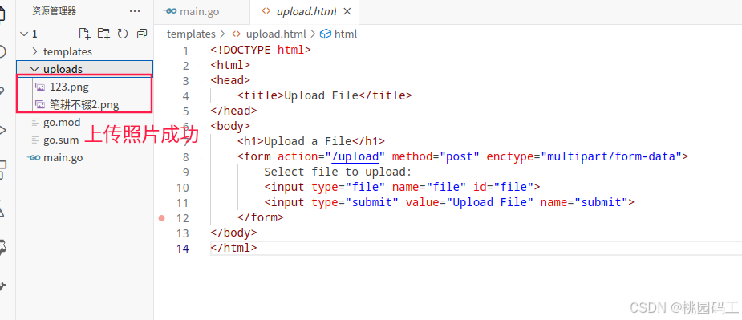The image size is (742, 320).
Task: Click the Go icon on main.go tab
Action: point(170,11)
